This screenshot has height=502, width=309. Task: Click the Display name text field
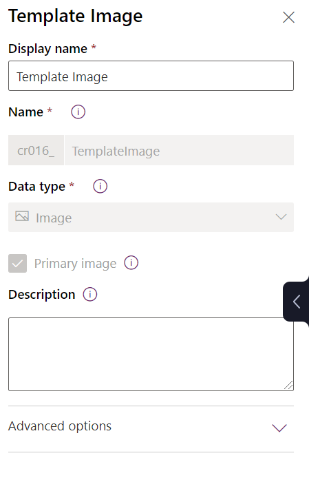151,76
